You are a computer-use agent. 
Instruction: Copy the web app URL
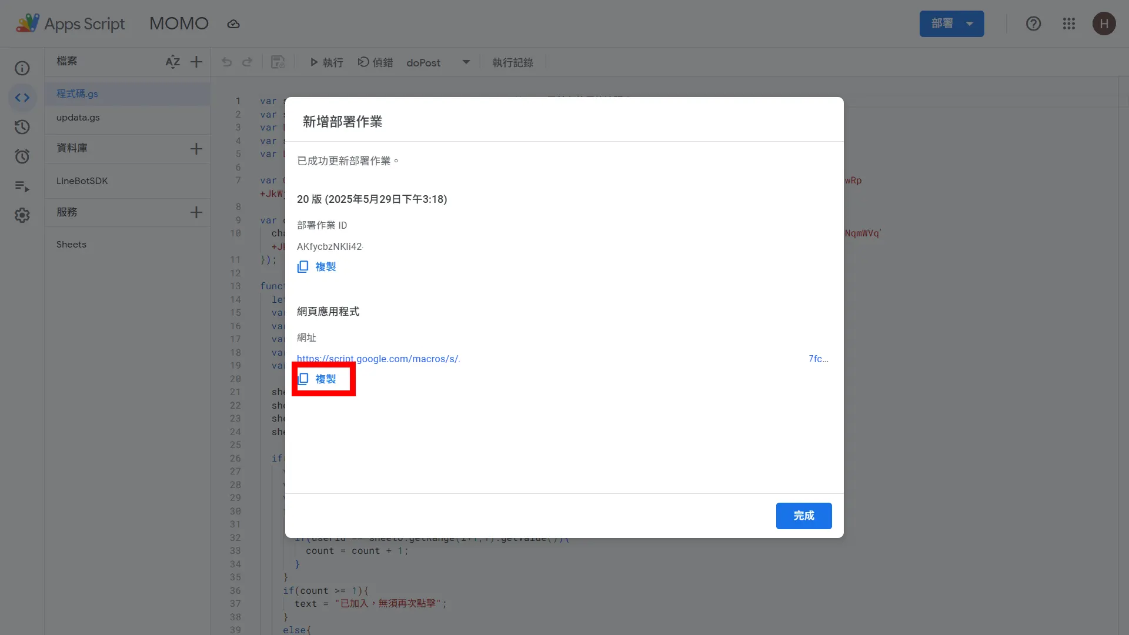(x=323, y=379)
